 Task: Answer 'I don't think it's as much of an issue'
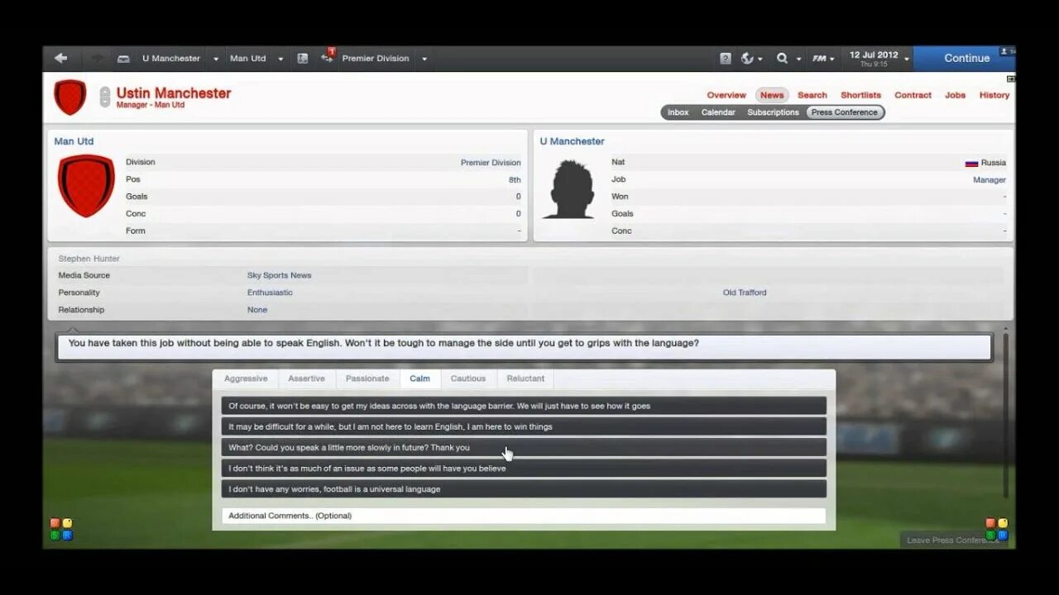524,468
